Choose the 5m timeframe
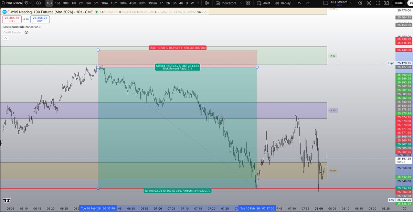This screenshot has height=212, width=413. pos(96,3)
